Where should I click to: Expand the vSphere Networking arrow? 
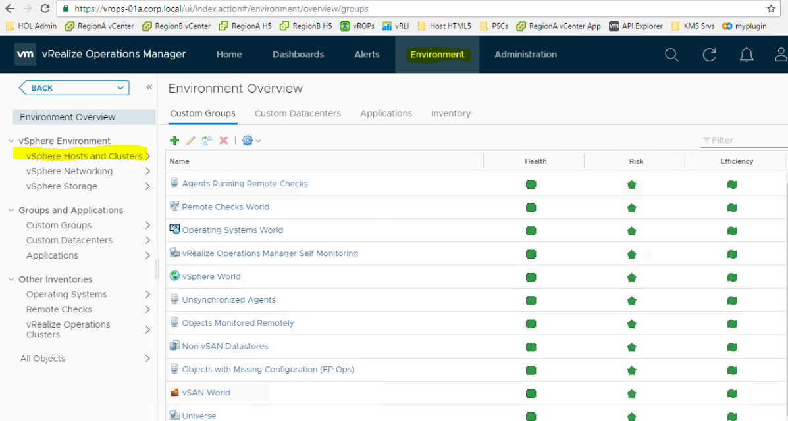tap(147, 171)
